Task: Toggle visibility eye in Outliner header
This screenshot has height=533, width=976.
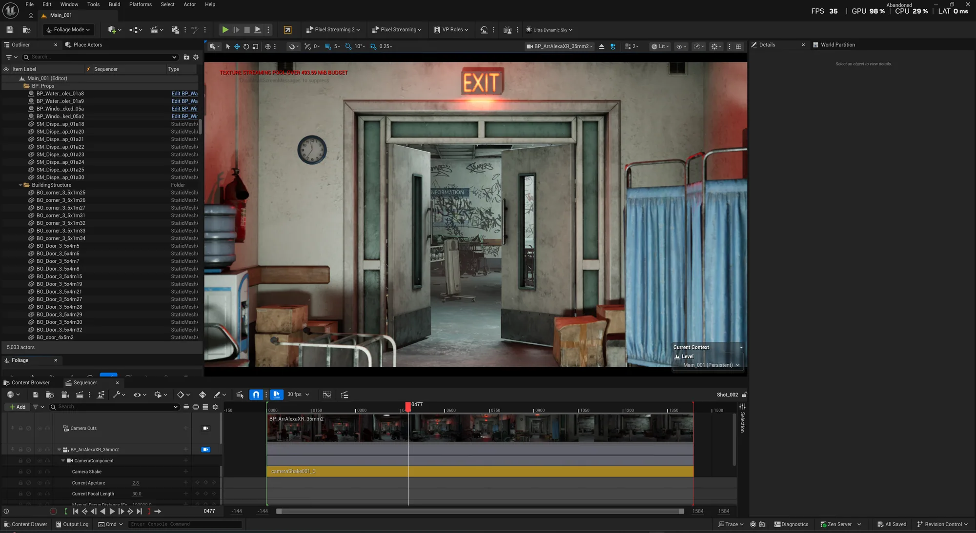Action: (6, 69)
